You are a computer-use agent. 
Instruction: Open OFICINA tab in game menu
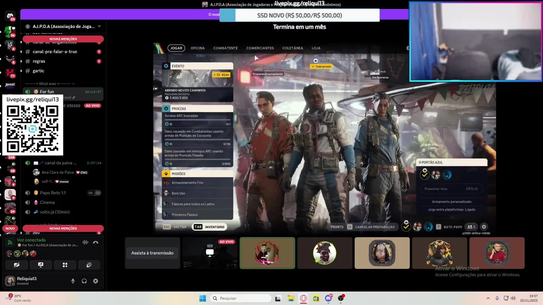[x=198, y=48]
